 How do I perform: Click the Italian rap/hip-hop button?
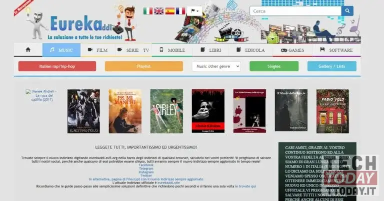pos(57,66)
